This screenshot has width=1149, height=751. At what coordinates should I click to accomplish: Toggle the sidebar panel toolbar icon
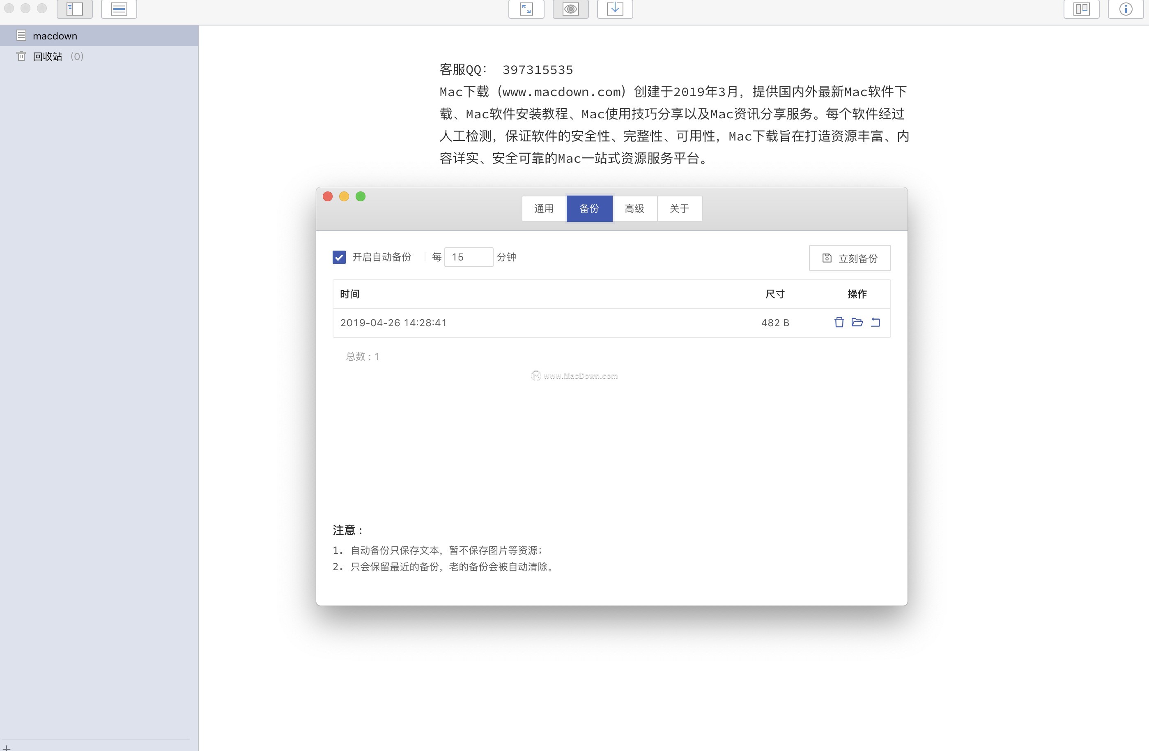click(x=75, y=9)
